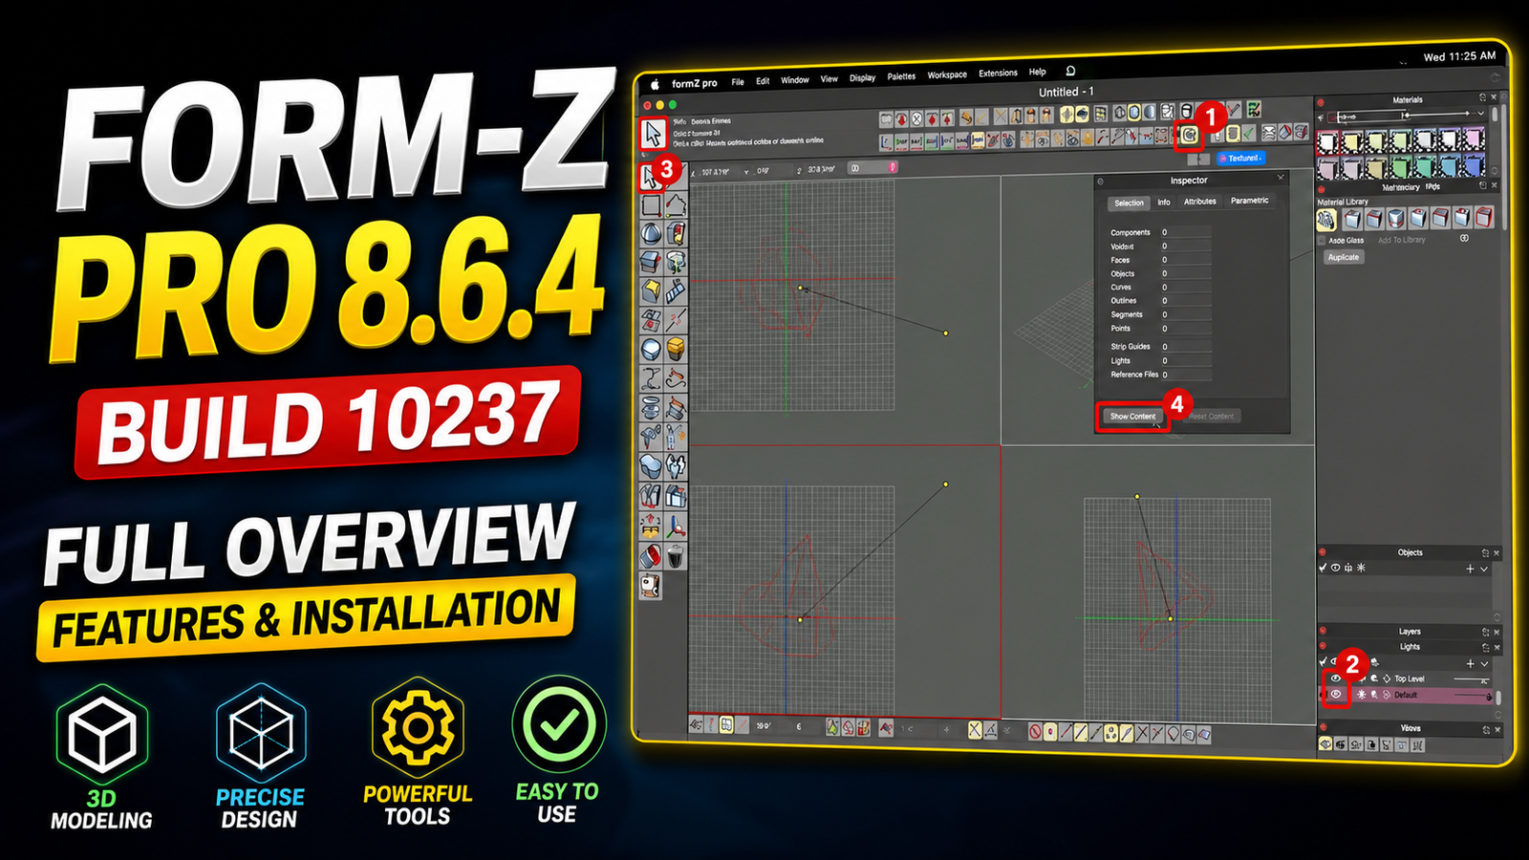Tick the checkbox next to the glass material name

tap(1322, 241)
